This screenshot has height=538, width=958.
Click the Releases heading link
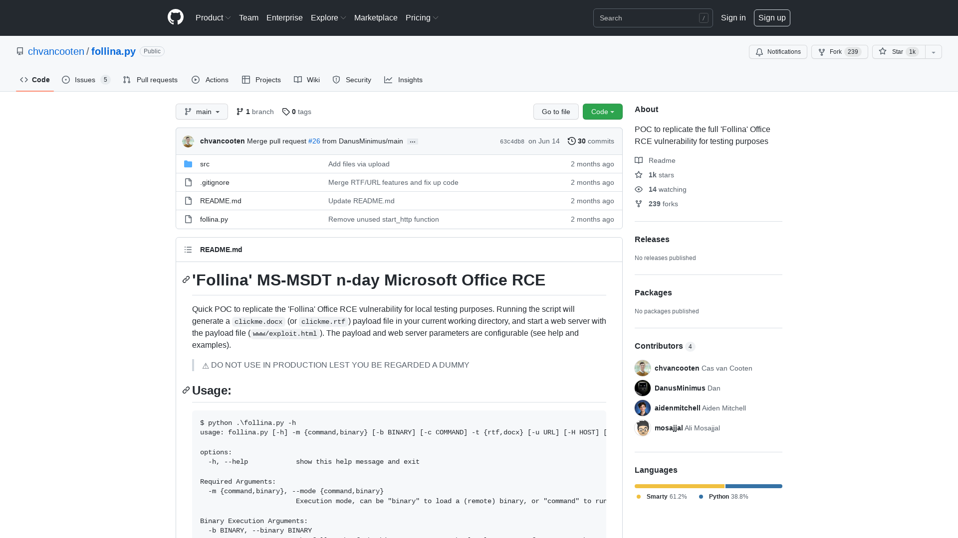(x=652, y=239)
